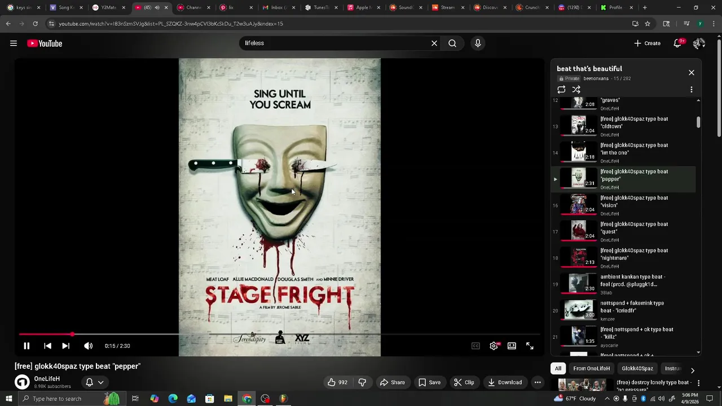Click the YouTube URL address bar
Image resolution: width=722 pixels, height=406 pixels.
coord(341,24)
